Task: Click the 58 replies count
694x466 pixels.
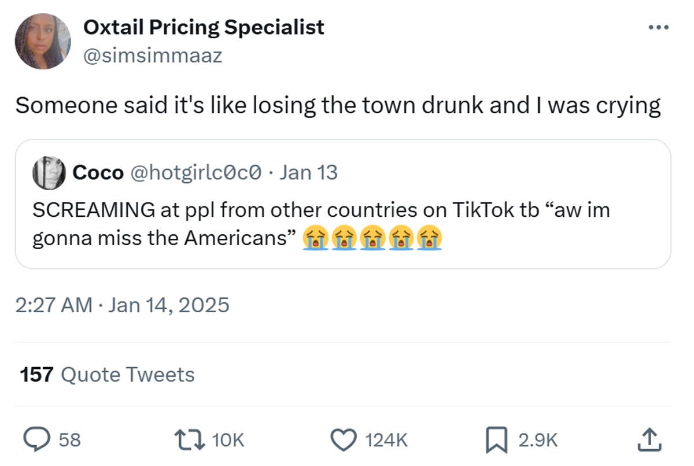Action: click(70, 441)
